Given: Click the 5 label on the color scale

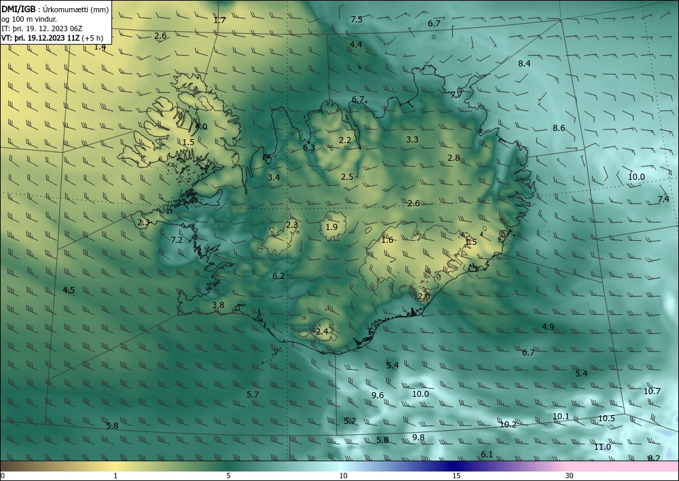Looking at the screenshot, I should click(228, 476).
